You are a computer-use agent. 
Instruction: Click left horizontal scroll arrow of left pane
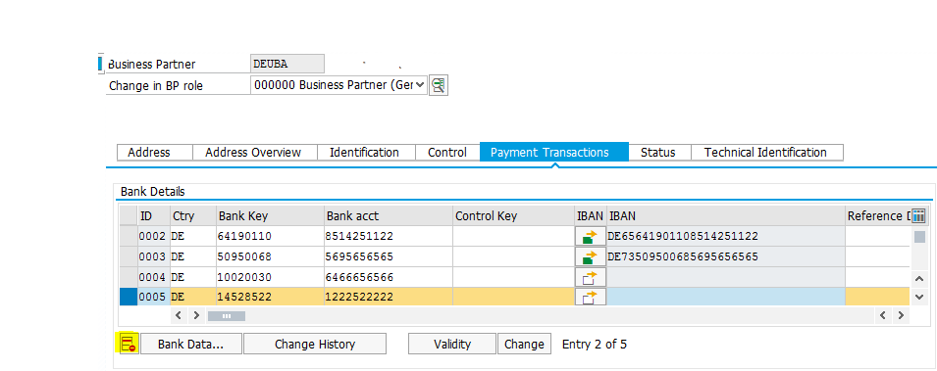click(178, 315)
